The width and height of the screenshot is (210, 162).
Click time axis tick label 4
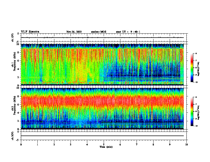(x=87, y=145)
